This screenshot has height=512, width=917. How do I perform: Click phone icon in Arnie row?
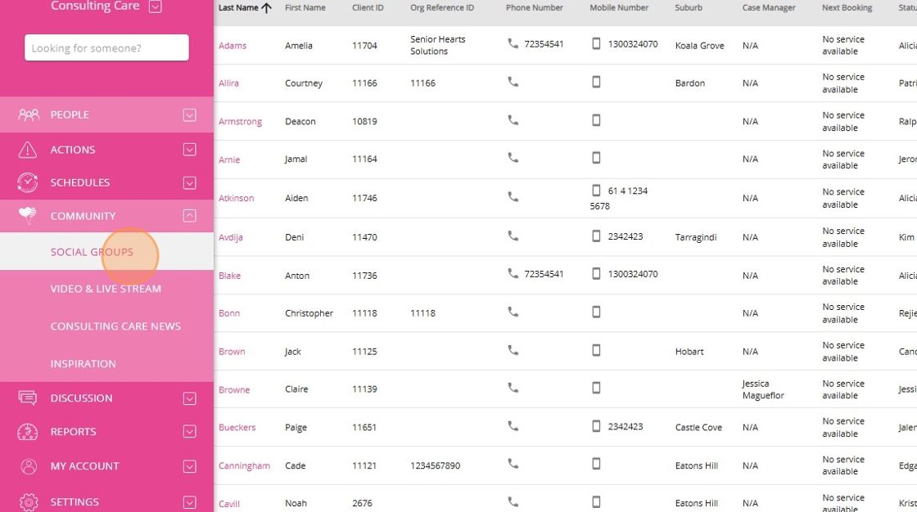[513, 158]
